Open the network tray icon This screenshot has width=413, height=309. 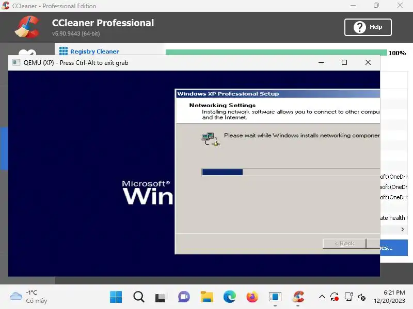click(349, 297)
